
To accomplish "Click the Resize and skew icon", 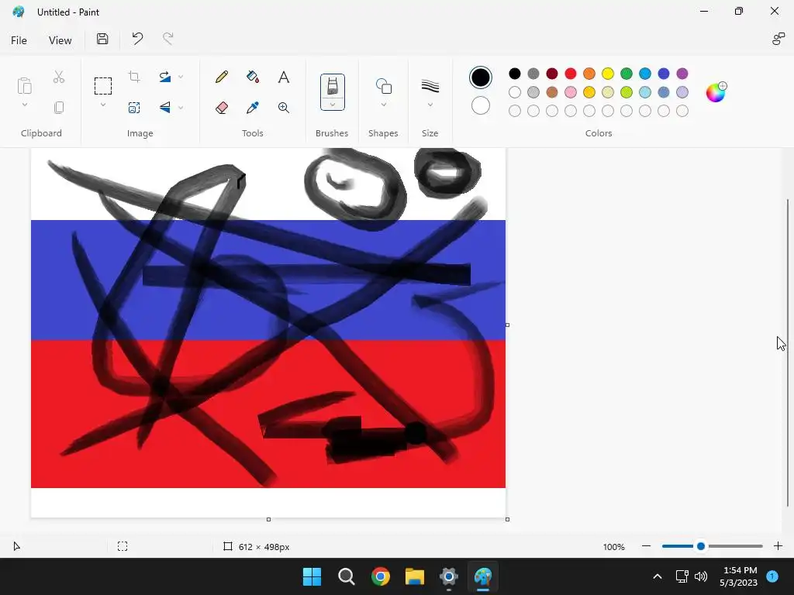I will (x=134, y=107).
